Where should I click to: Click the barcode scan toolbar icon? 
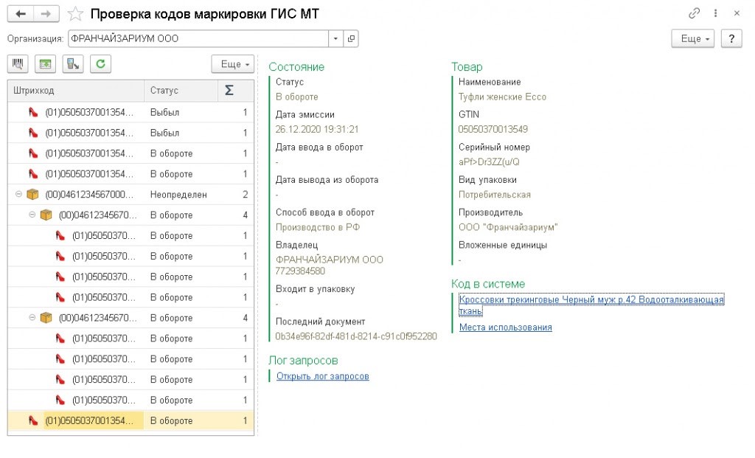click(x=17, y=64)
